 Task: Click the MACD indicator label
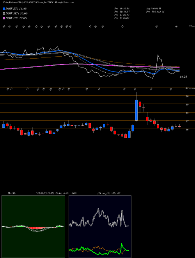11,193
